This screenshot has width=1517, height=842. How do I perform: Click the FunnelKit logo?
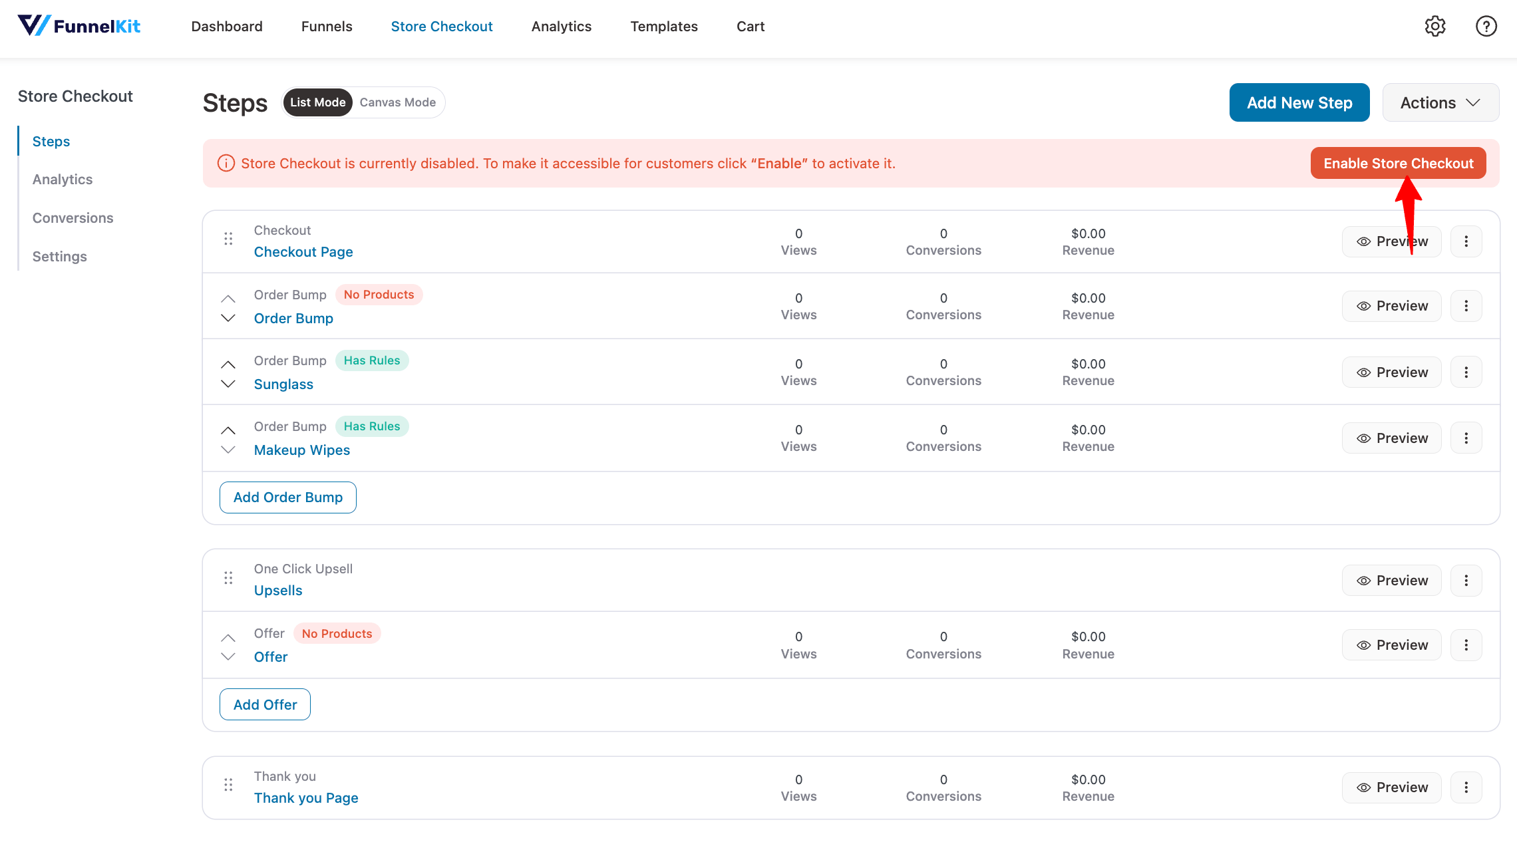[x=79, y=26]
